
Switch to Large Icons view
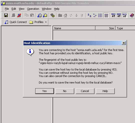(x=89, y=15)
